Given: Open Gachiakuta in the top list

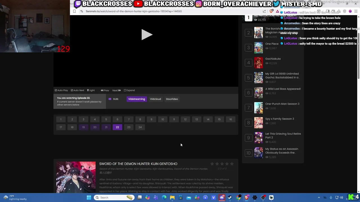Looking at the screenshot, I should [273, 59].
